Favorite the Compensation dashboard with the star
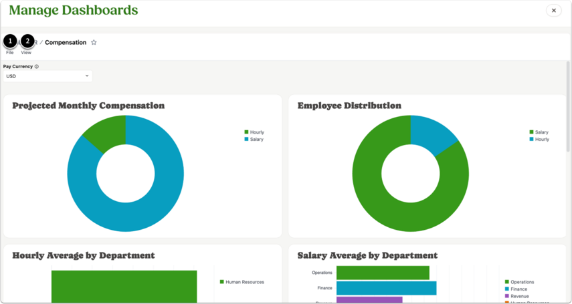 [94, 42]
